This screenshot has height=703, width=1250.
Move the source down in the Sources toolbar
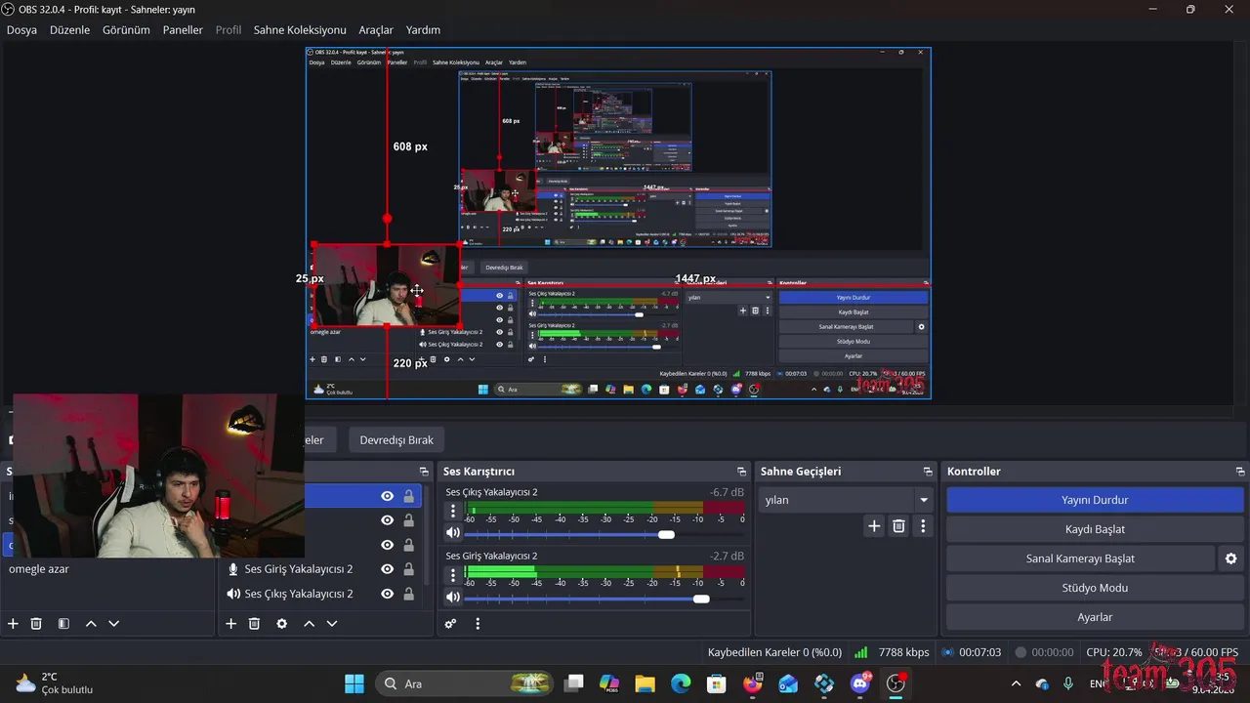332,623
